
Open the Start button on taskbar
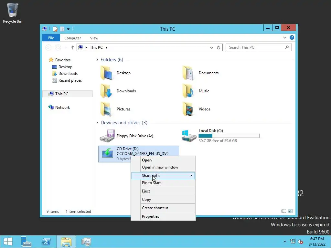(x=8, y=242)
